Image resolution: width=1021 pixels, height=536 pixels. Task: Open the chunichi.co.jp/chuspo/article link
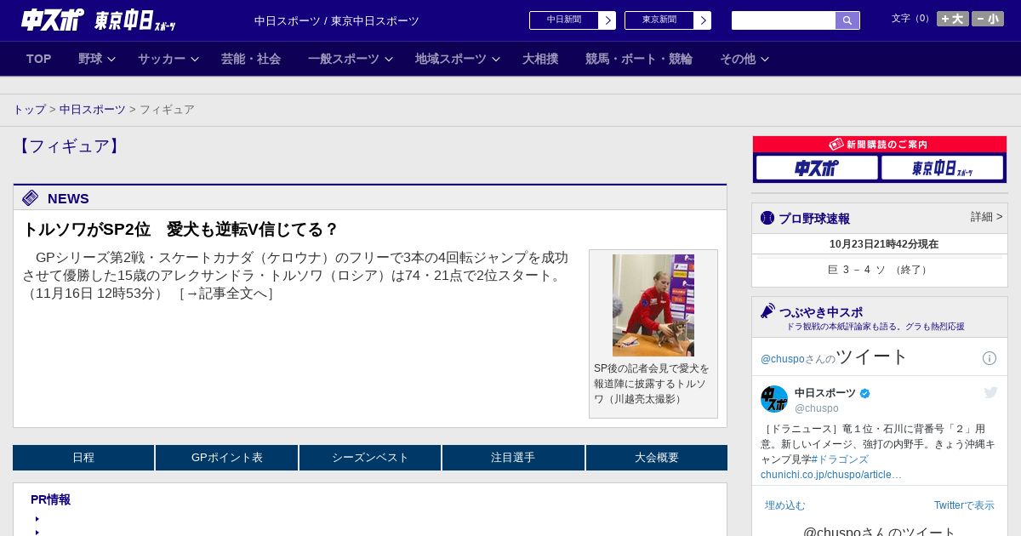pos(831,475)
